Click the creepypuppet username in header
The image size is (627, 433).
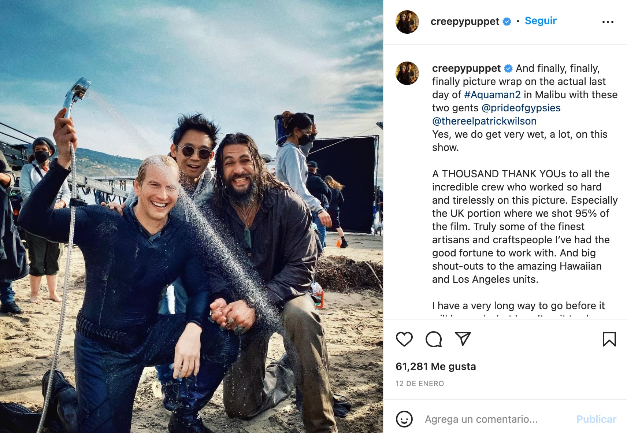coord(465,22)
